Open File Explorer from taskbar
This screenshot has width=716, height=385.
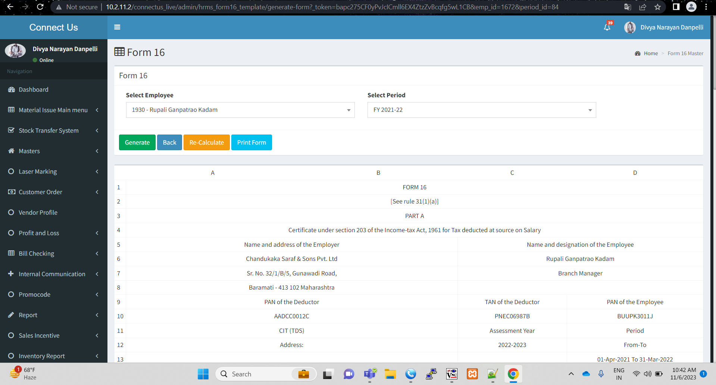390,374
